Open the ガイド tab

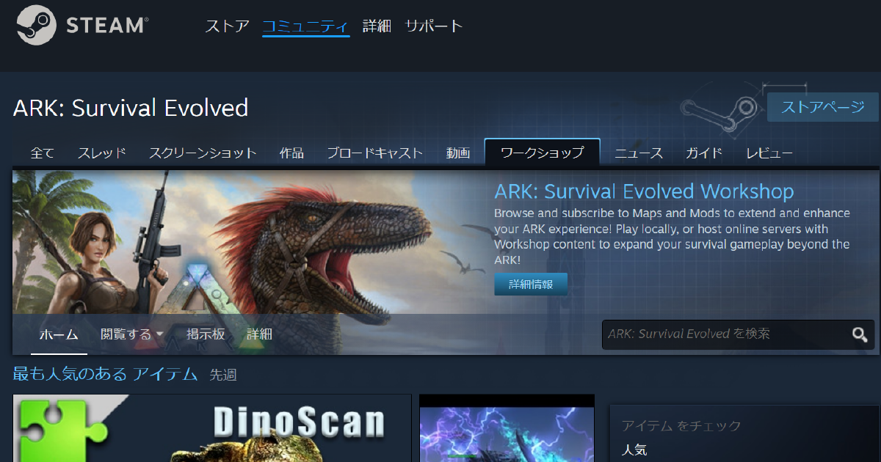click(x=704, y=153)
